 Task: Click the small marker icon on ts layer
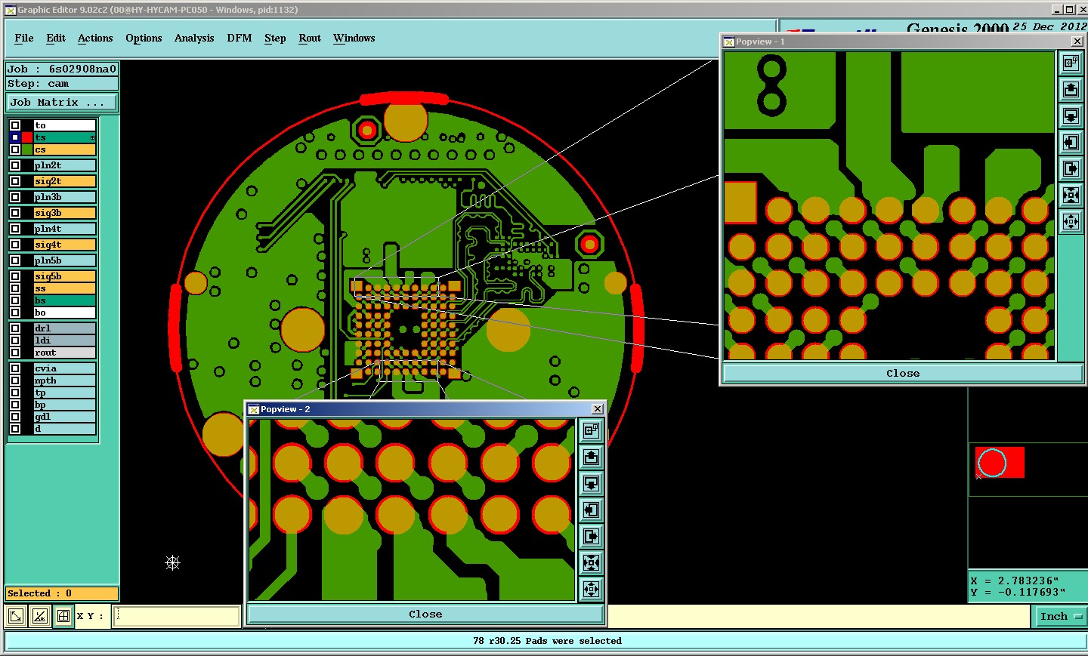coord(92,137)
